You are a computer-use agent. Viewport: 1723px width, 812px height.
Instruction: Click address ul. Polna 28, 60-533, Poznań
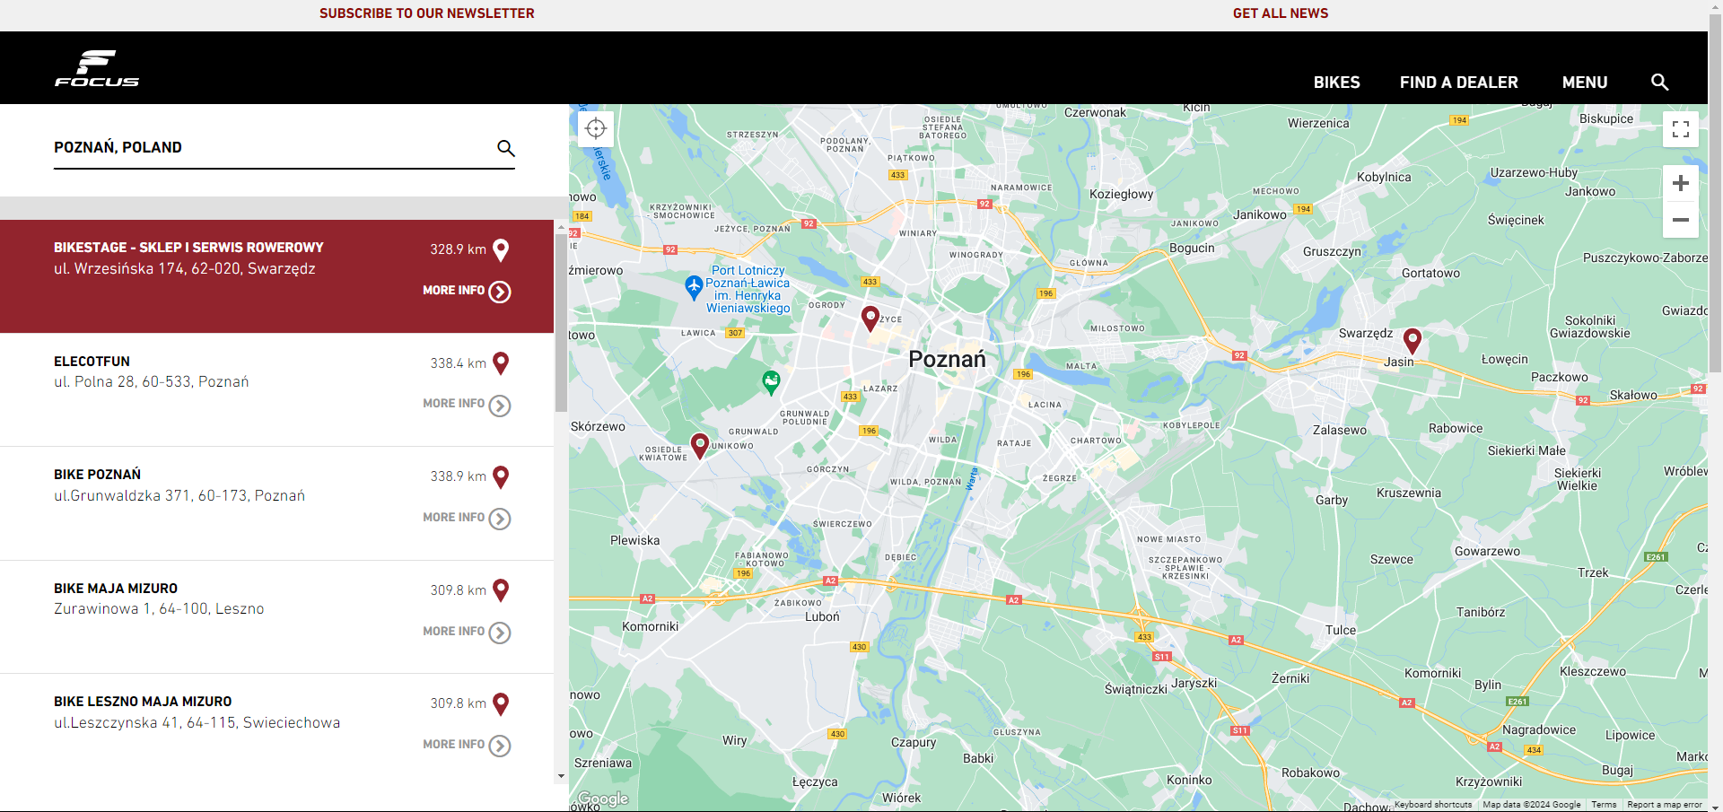pos(151,382)
